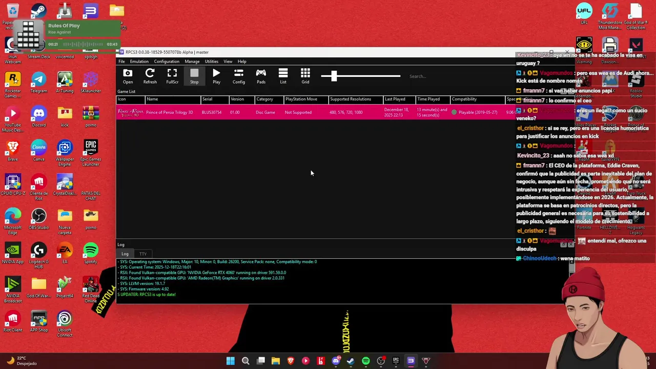Viewport: 656px width, 369px height.
Task: Switch to the TTY tab in the Log panel
Action: click(143, 254)
